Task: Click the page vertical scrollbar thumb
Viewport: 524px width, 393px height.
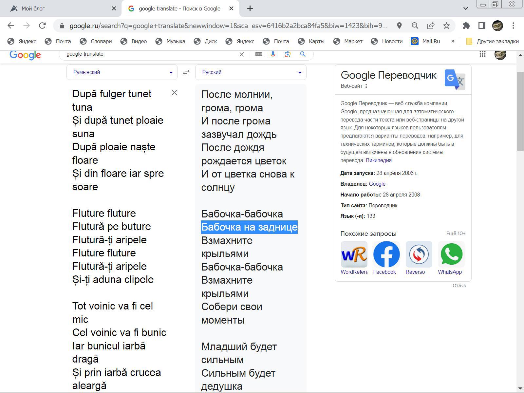Action: (520, 111)
